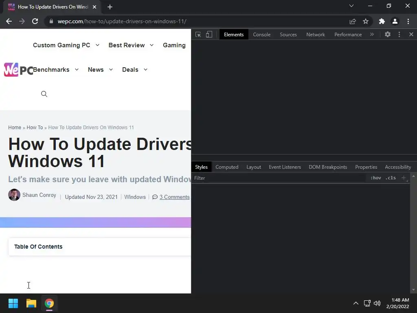The image size is (417, 313).
Task: Close the How To Update Drivers tab
Action: (x=94, y=7)
